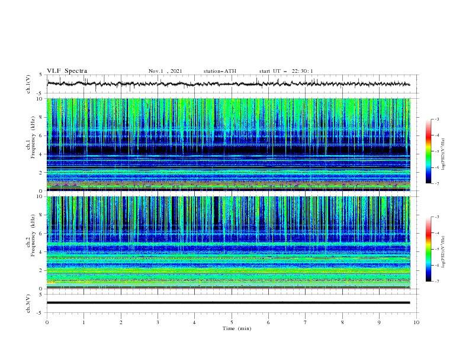The height and width of the screenshot is (362, 469).
Task: Click the "10" tick on the time axis
Action: [x=416, y=322]
